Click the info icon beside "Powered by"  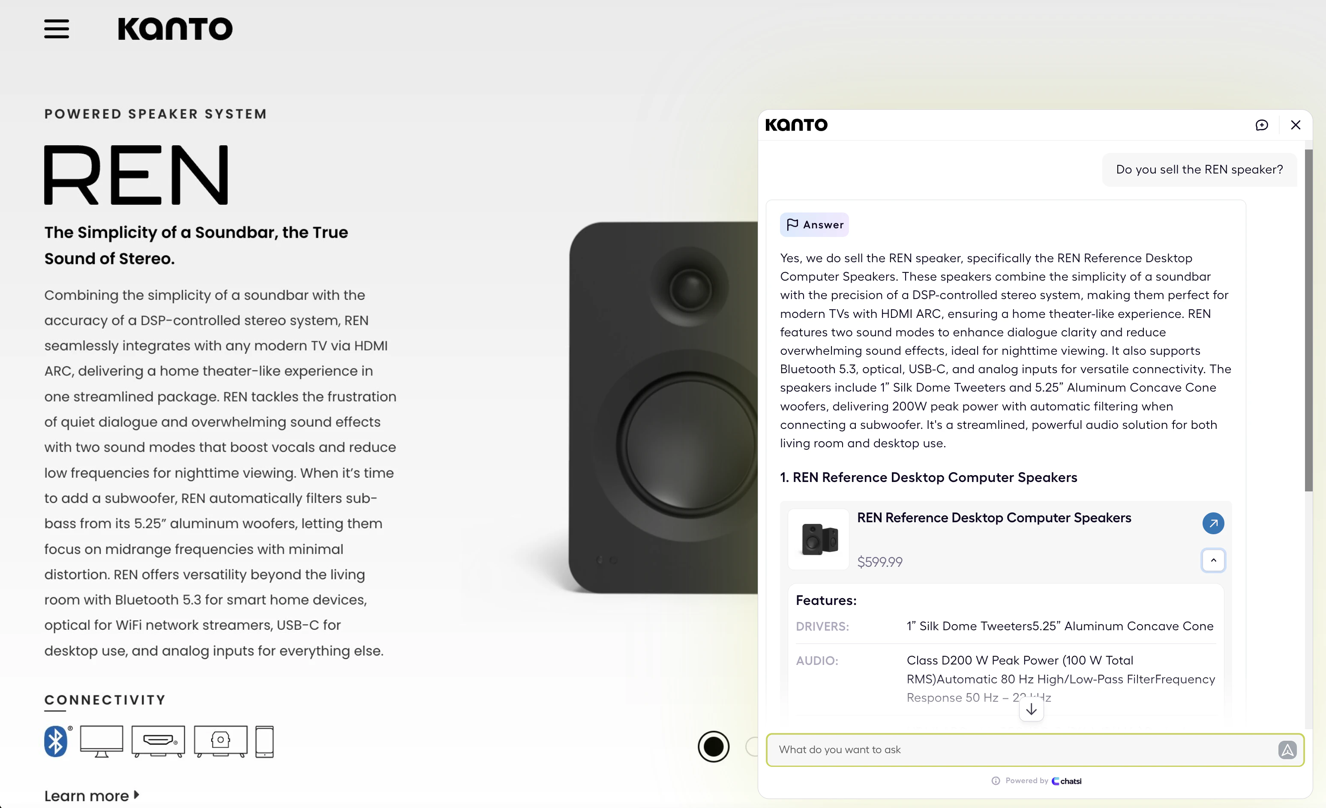click(996, 781)
